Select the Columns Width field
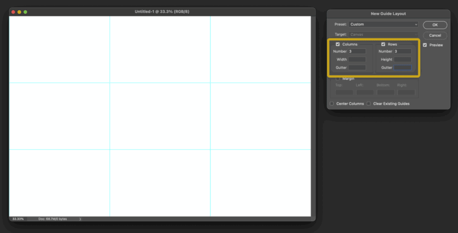 (x=357, y=59)
